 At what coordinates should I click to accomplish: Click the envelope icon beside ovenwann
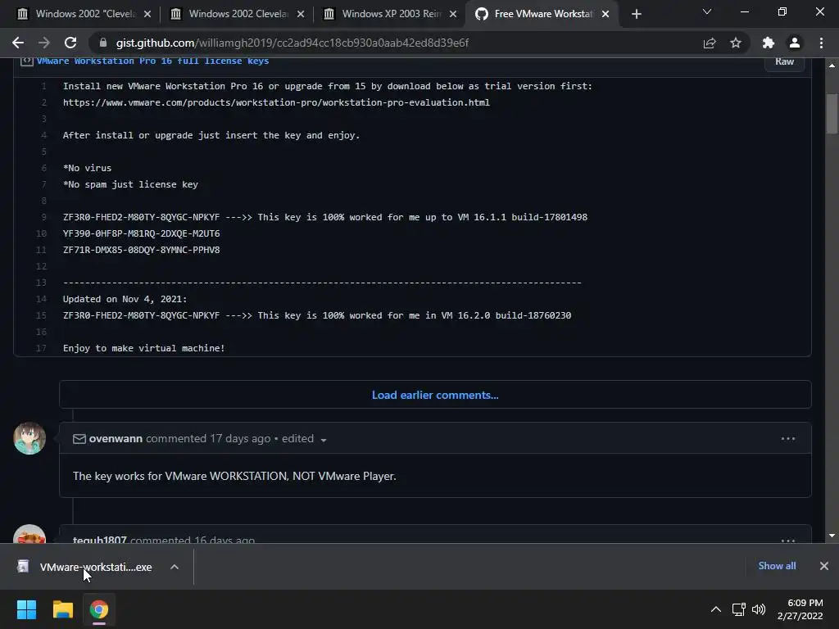point(79,439)
